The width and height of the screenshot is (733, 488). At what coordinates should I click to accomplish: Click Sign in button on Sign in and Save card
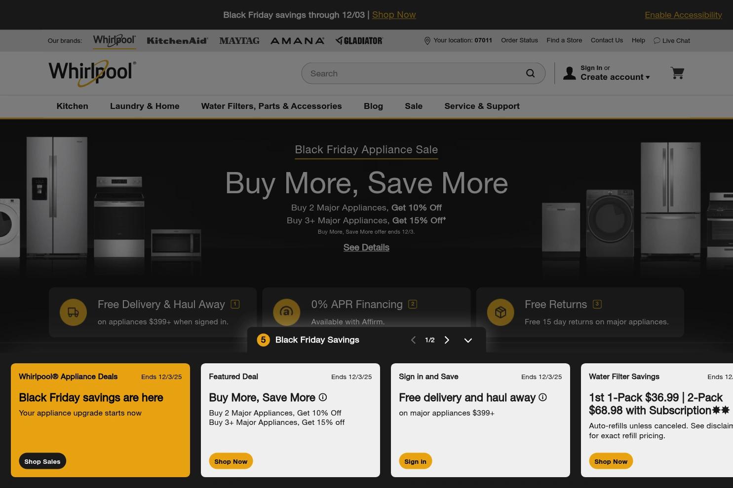click(415, 461)
